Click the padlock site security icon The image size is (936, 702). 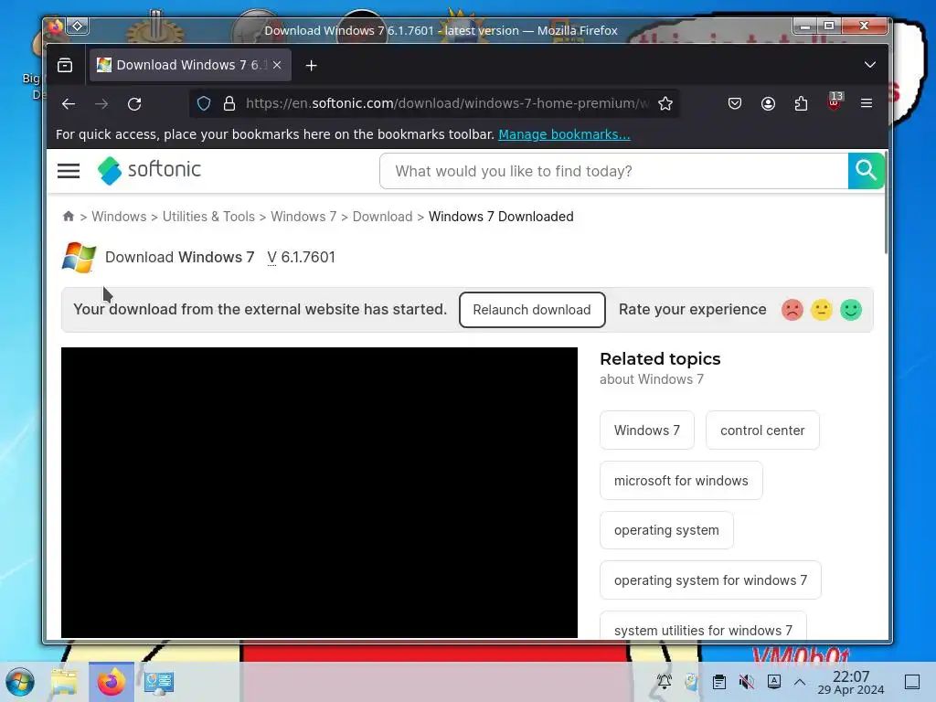coord(229,104)
